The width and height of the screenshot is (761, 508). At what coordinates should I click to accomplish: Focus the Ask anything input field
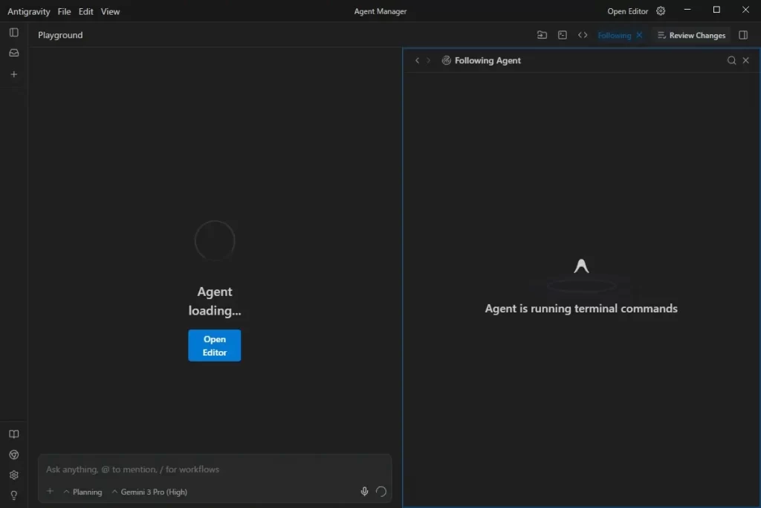[215, 469]
